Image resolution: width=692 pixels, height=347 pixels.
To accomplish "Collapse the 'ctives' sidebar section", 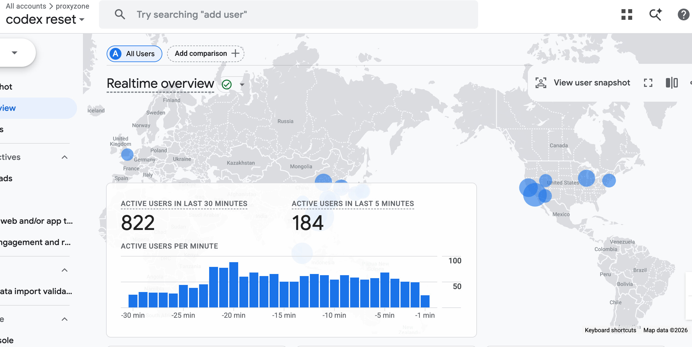I will (65, 157).
